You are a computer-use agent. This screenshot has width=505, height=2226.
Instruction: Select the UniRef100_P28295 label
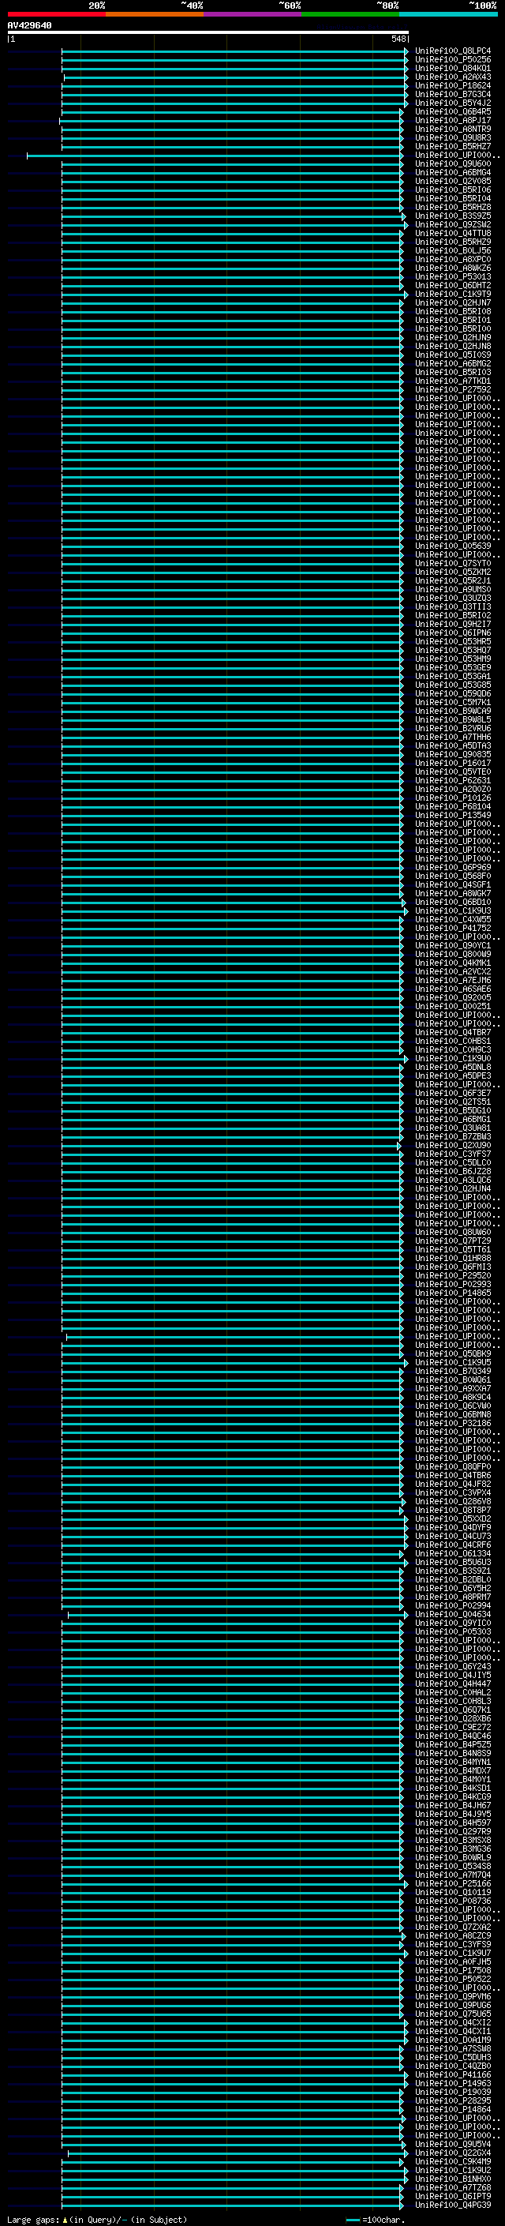point(452,2100)
